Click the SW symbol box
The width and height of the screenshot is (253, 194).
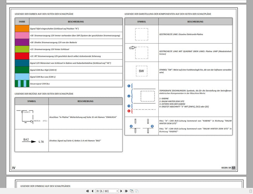(141, 71)
